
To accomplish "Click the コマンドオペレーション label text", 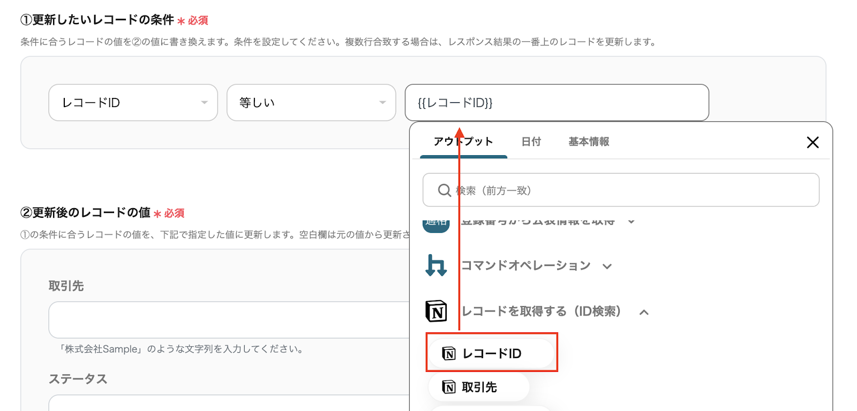I will 525,265.
